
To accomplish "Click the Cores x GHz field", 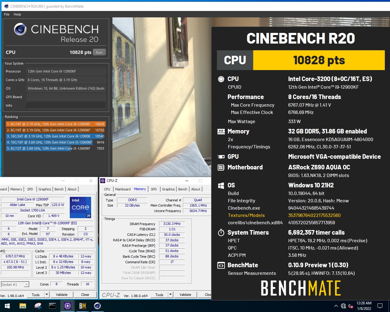I will tap(66, 80).
